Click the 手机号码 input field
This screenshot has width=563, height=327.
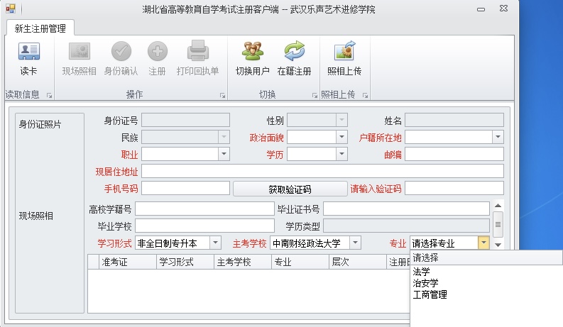coord(185,188)
